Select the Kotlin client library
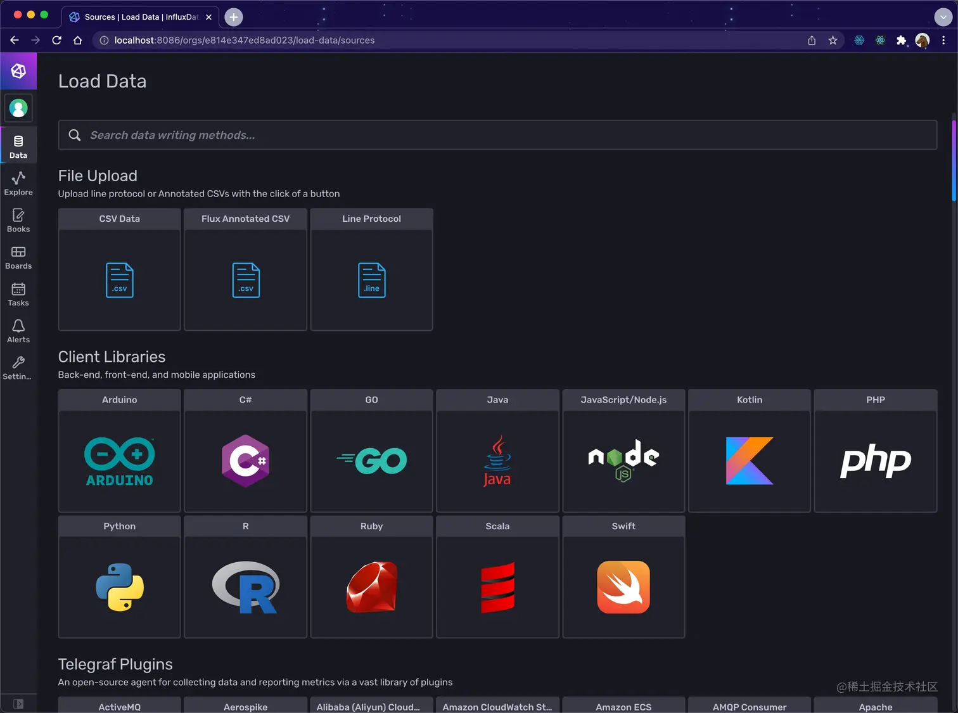The image size is (958, 713). (x=749, y=451)
